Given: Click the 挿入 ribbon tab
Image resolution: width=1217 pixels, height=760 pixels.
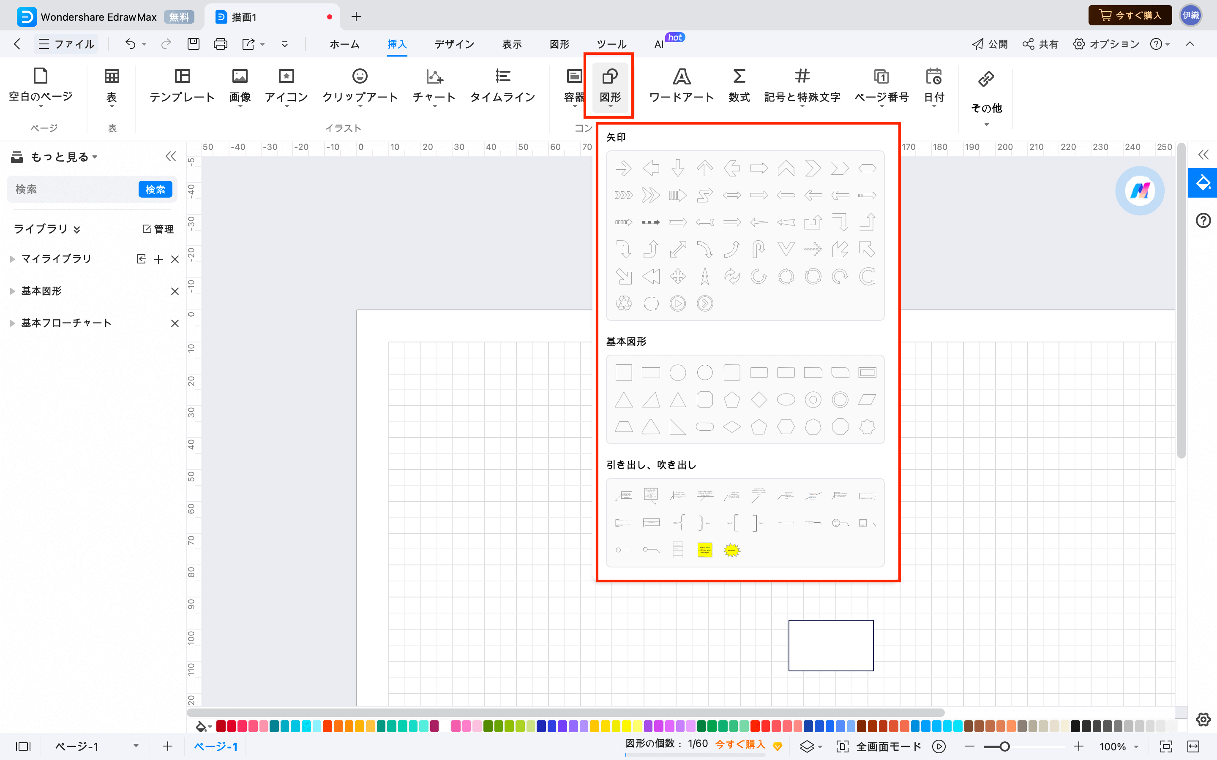Looking at the screenshot, I should click(396, 44).
